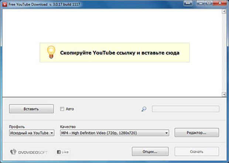229x163 pixels.
Task: Open the Редактор editor button
Action: (196, 132)
